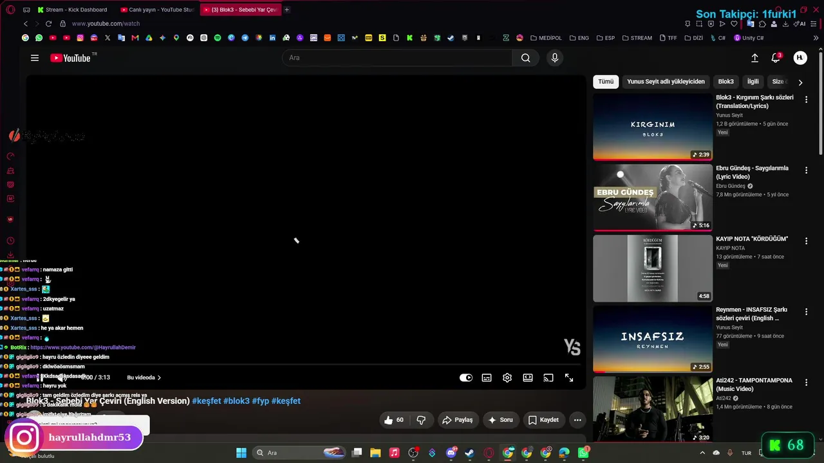The image size is (824, 463).
Task: Open browser extensions puzzle icon
Action: coord(762,24)
